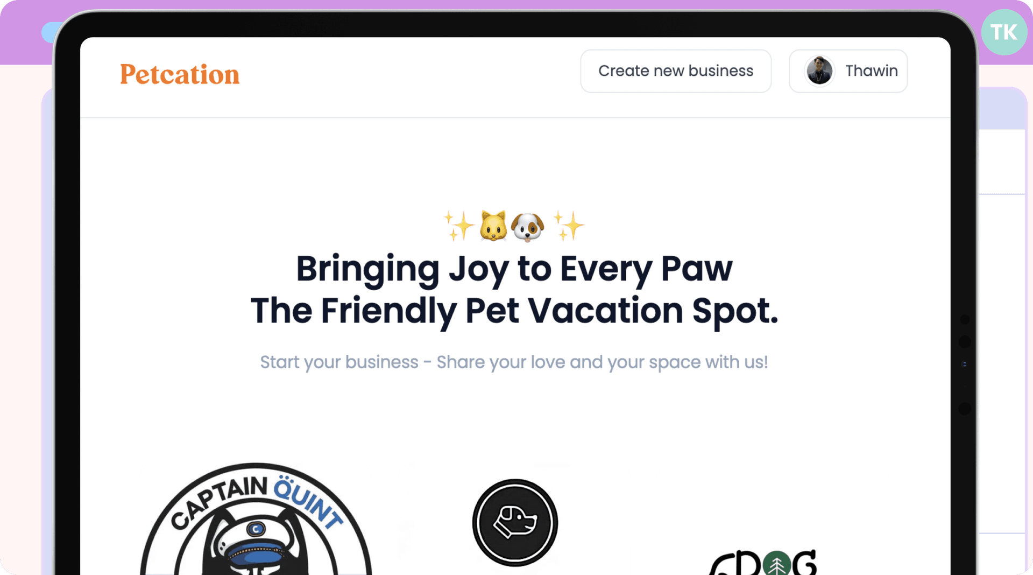Open the DOG pine tree business logo
1033x575 pixels.
pos(763,562)
